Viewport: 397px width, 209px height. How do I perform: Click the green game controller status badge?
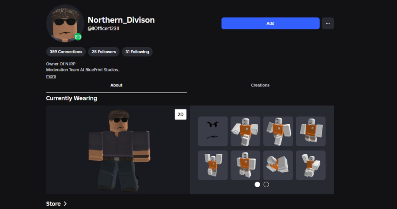(x=78, y=37)
